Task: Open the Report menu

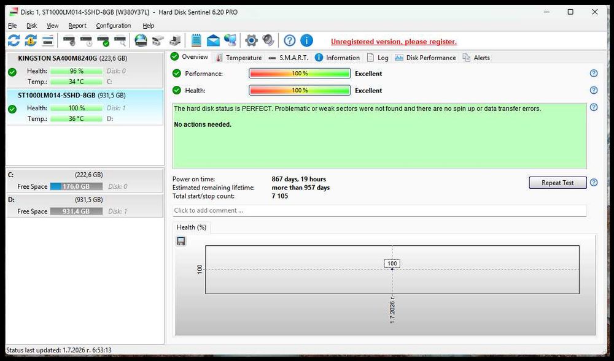Action: tap(77, 25)
